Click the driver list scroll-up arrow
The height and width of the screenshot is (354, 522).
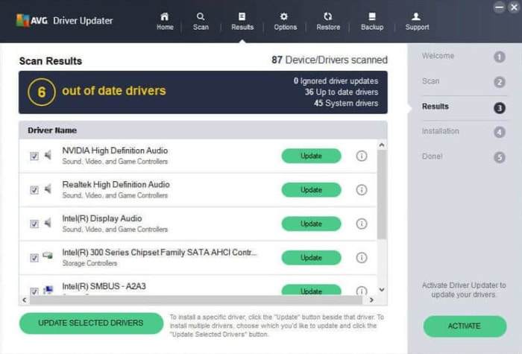coord(382,145)
